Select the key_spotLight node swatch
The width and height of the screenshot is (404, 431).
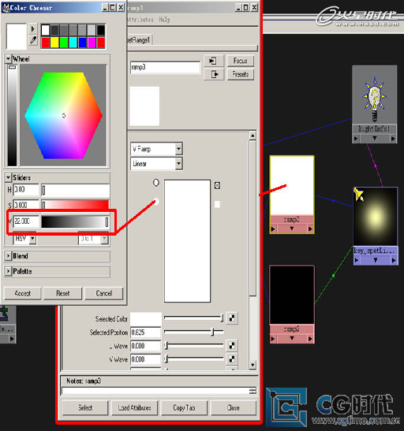376,217
